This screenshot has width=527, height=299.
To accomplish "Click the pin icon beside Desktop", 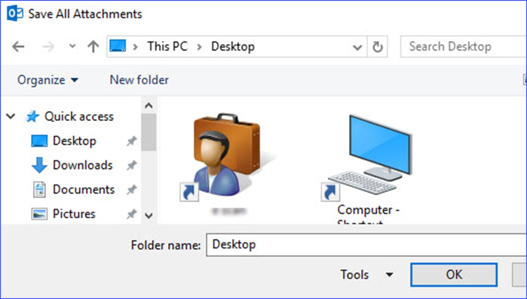I will pos(132,141).
